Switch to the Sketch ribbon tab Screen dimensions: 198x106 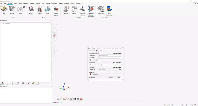click(16, 4)
